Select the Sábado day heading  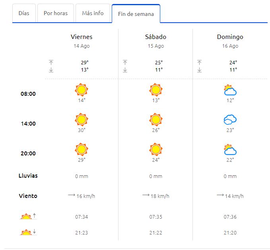[155, 37]
